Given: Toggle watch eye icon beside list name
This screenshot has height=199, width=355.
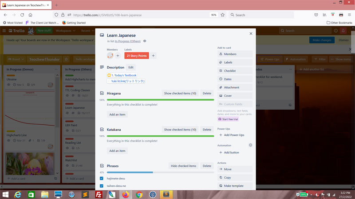Looking at the screenshot, I should pyautogui.click(x=145, y=41).
